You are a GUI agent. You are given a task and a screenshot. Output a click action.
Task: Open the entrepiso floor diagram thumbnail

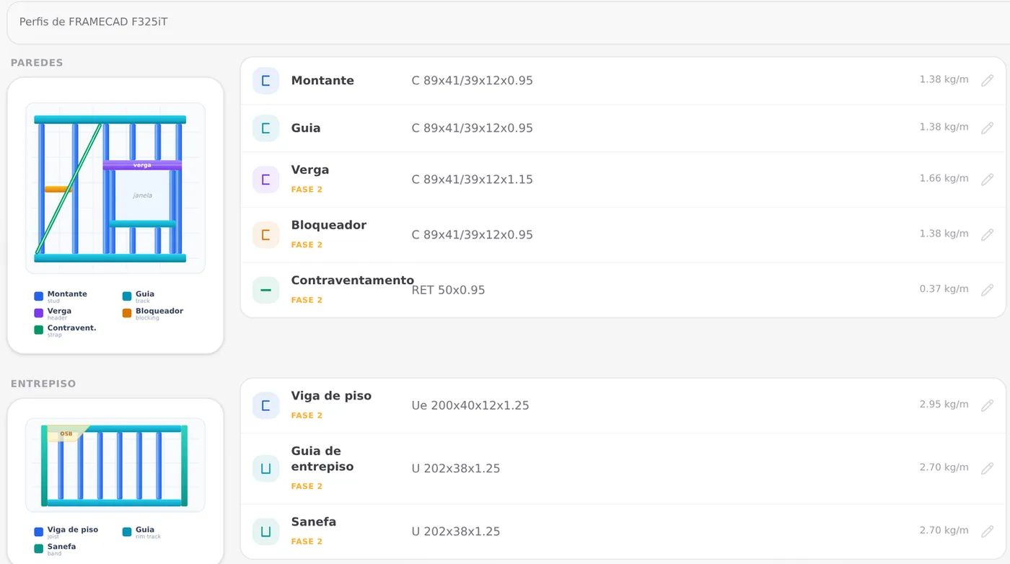coord(115,465)
